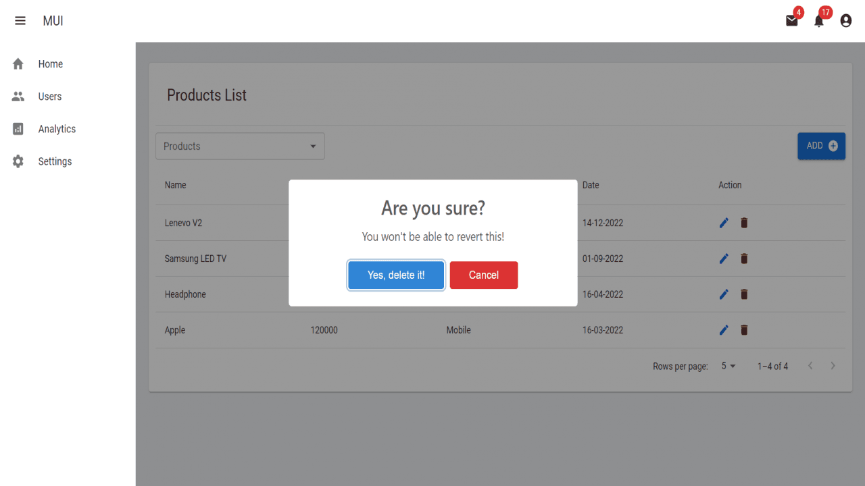Edit the Headphone row with pencil icon
The image size is (865, 486).
click(x=724, y=294)
